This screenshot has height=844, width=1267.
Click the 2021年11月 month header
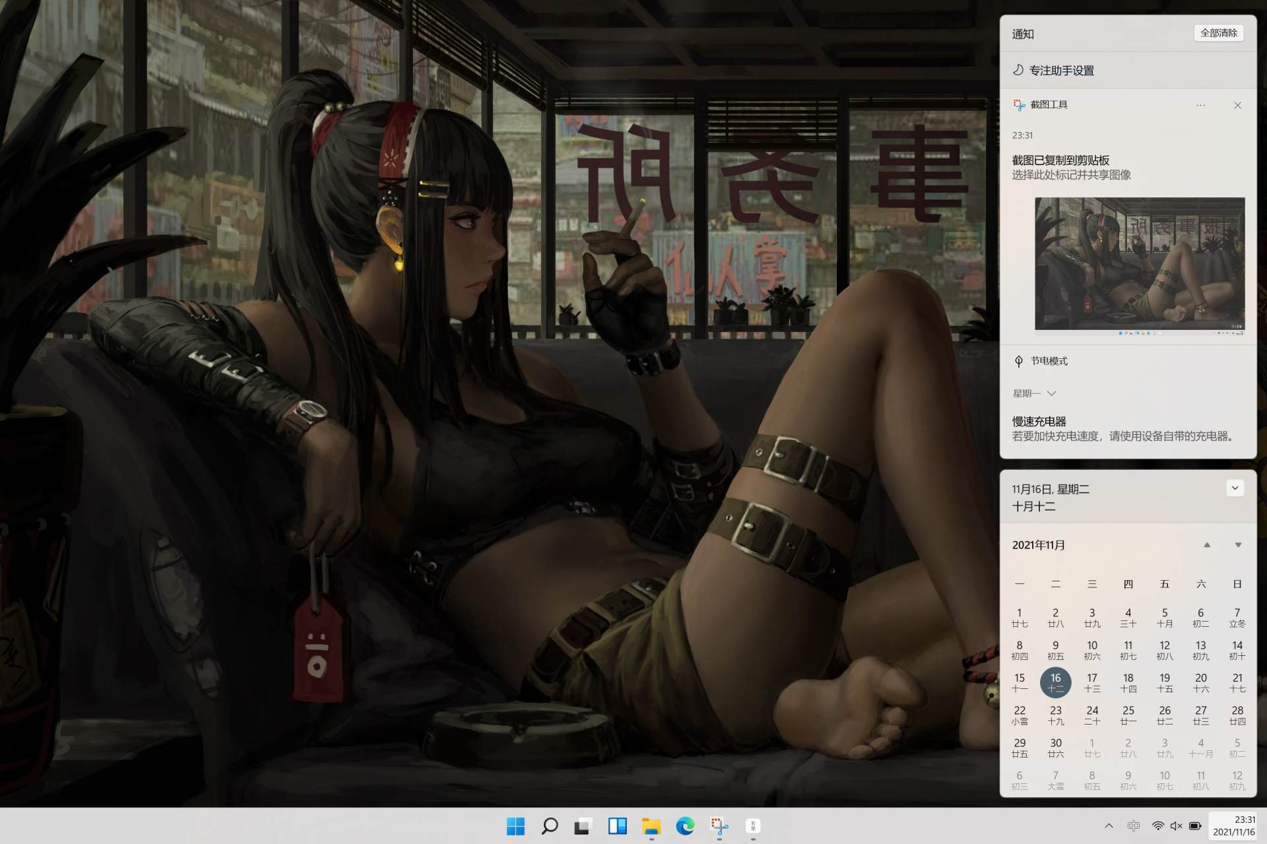(1039, 545)
